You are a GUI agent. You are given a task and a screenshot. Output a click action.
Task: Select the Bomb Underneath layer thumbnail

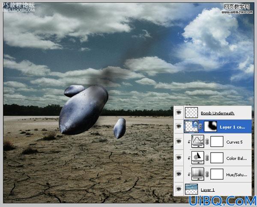pyautogui.click(x=191, y=112)
